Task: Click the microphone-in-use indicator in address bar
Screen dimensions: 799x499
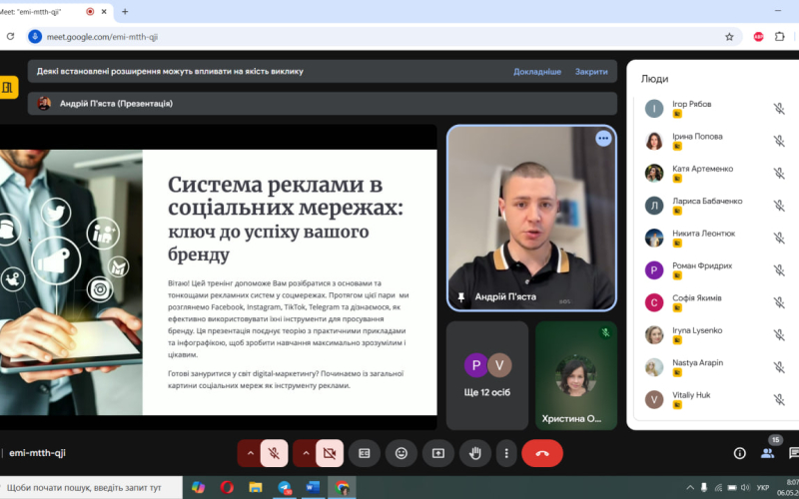Action: pyautogui.click(x=35, y=37)
